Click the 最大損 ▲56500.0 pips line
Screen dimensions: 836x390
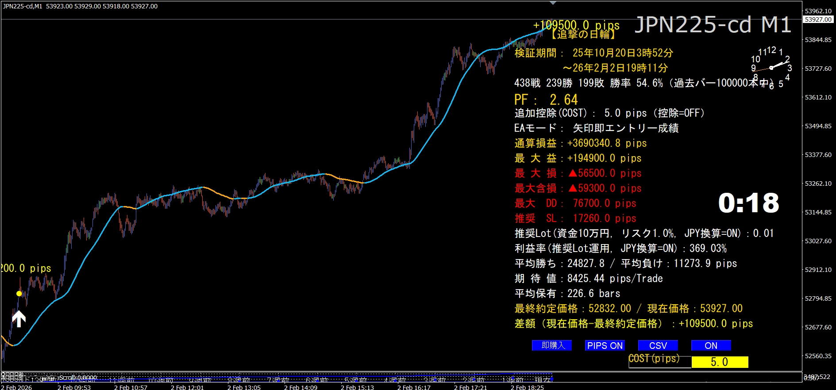578,173
